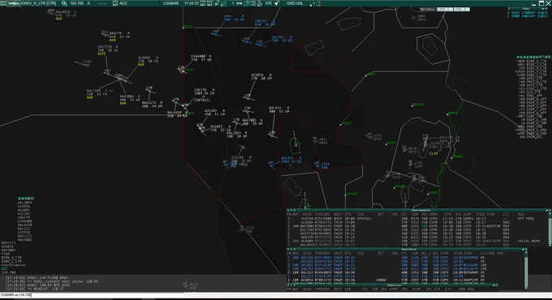552x300 pixels.
Task: Click the MIN icon next to 1
Action: [239, 3]
